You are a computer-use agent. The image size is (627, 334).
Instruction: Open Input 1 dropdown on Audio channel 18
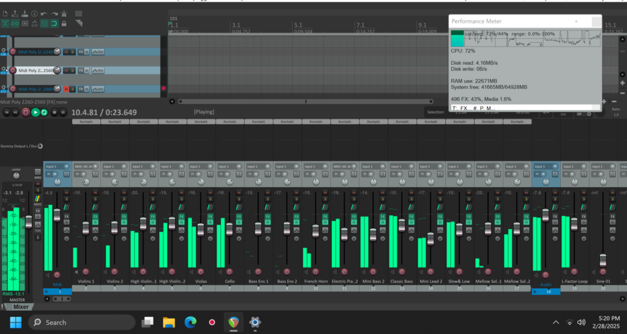pyautogui.click(x=546, y=166)
